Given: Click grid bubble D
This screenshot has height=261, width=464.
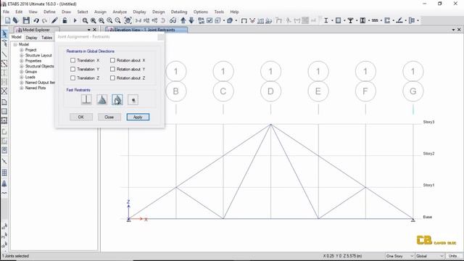Looking at the screenshot, I should coord(270,91).
